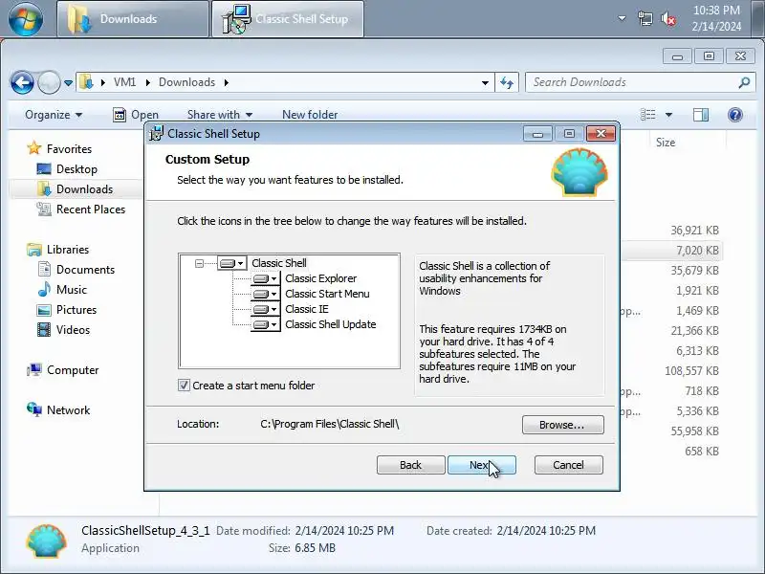Click the muted volume tray icon

668,19
